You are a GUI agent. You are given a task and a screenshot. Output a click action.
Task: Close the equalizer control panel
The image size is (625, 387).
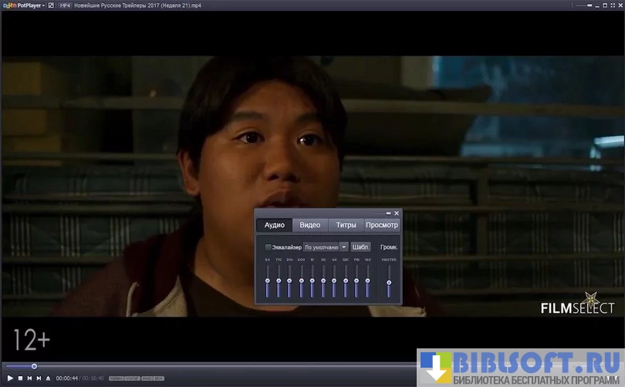click(397, 213)
